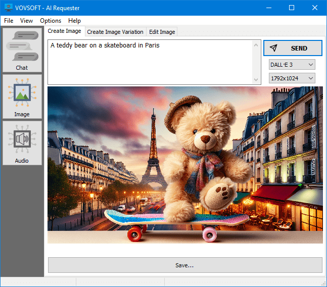Click the up arrow in prompt scrollbar
This screenshot has width=327, height=287.
(x=256, y=45)
